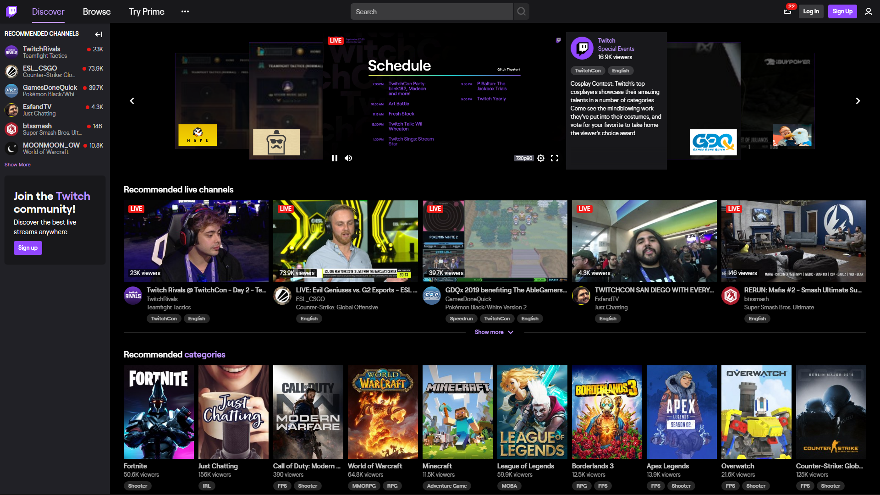Open the Discover navigation tab
This screenshot has width=880, height=495.
[x=48, y=11]
